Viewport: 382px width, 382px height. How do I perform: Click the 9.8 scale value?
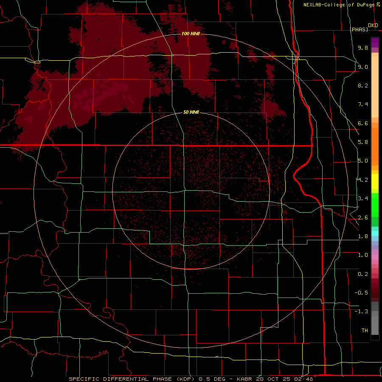[363, 48]
